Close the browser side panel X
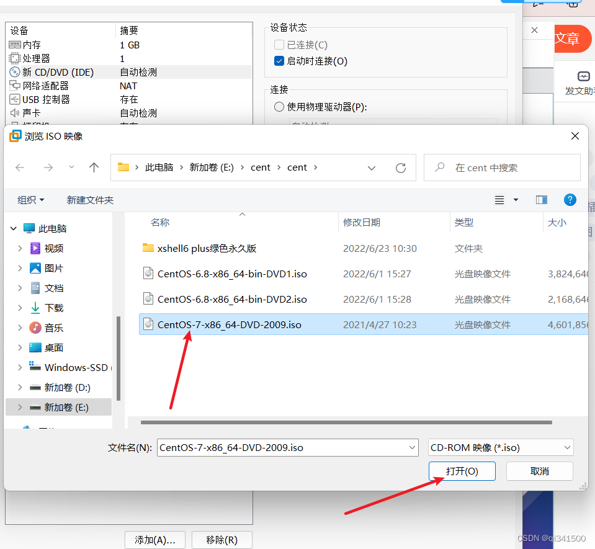 click(x=534, y=30)
